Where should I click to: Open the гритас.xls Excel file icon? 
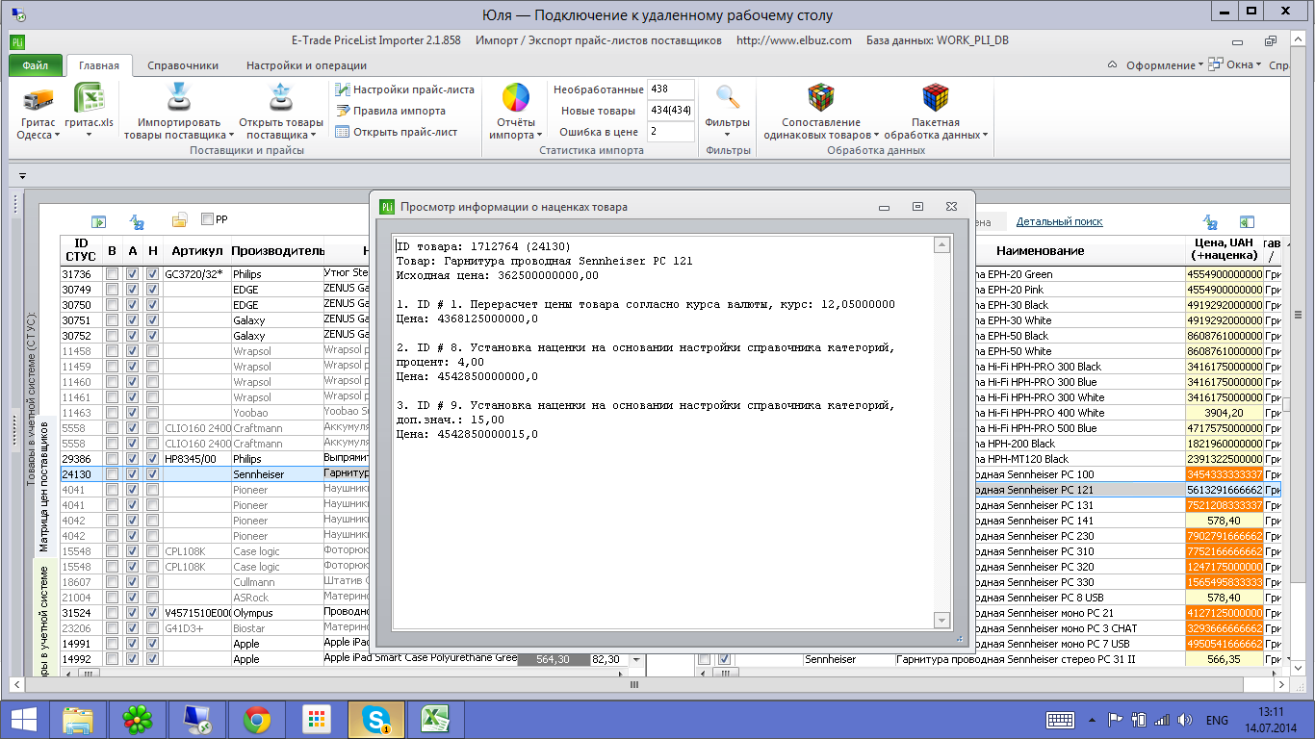point(89,99)
